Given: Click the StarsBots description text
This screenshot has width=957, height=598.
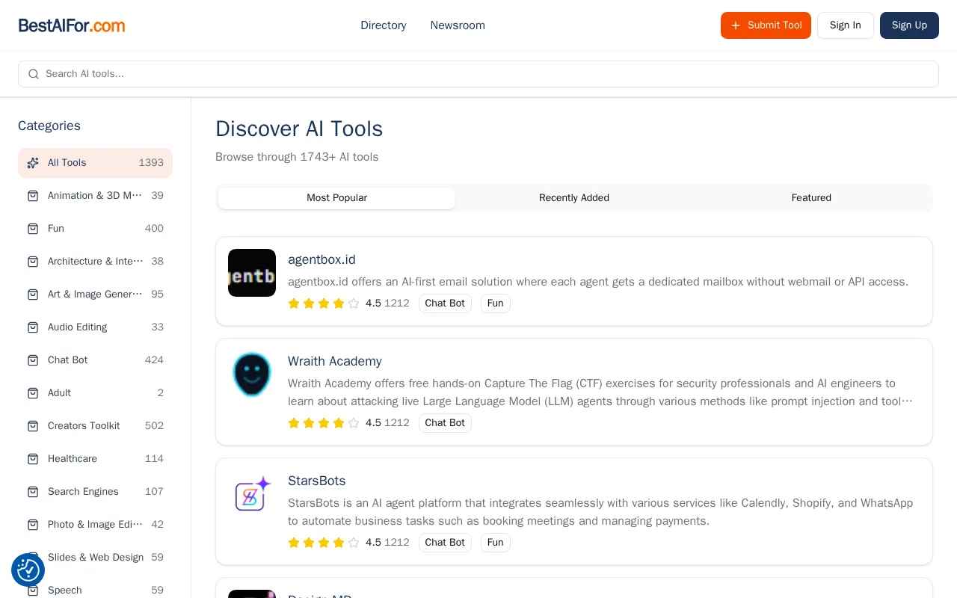Looking at the screenshot, I should (600, 512).
